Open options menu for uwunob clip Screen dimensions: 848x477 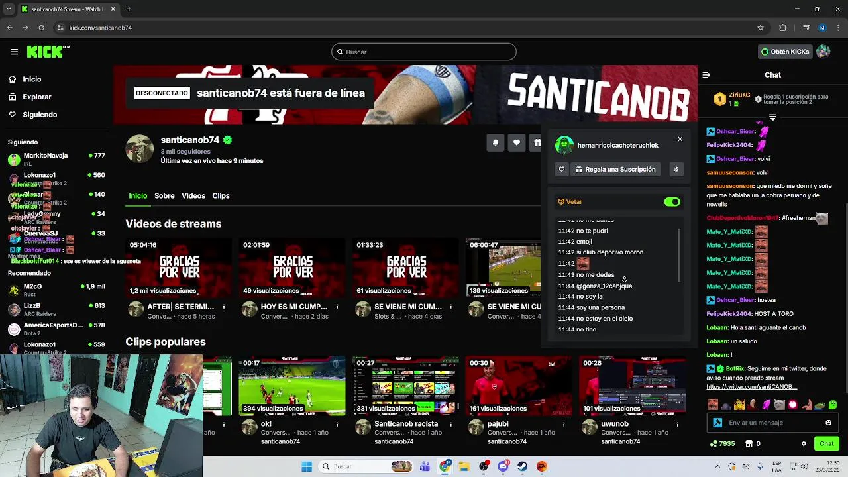pyautogui.click(x=677, y=424)
